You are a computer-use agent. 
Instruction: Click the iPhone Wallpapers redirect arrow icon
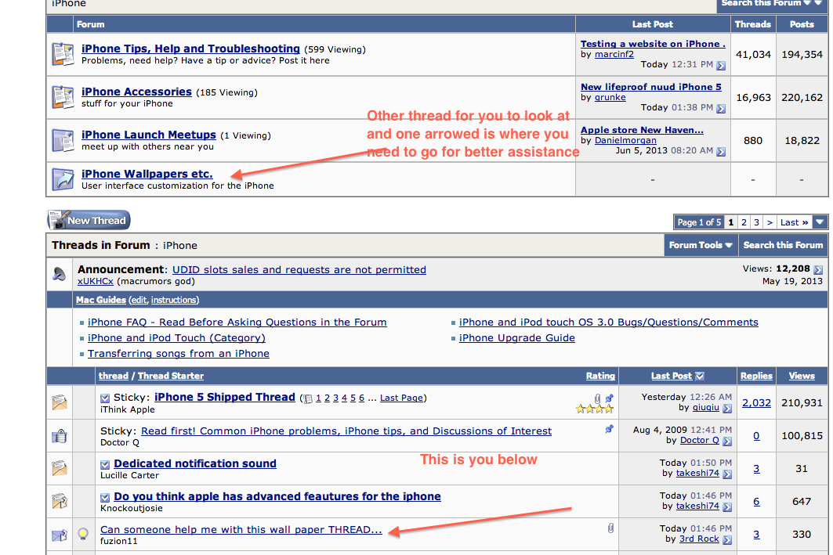(63, 178)
